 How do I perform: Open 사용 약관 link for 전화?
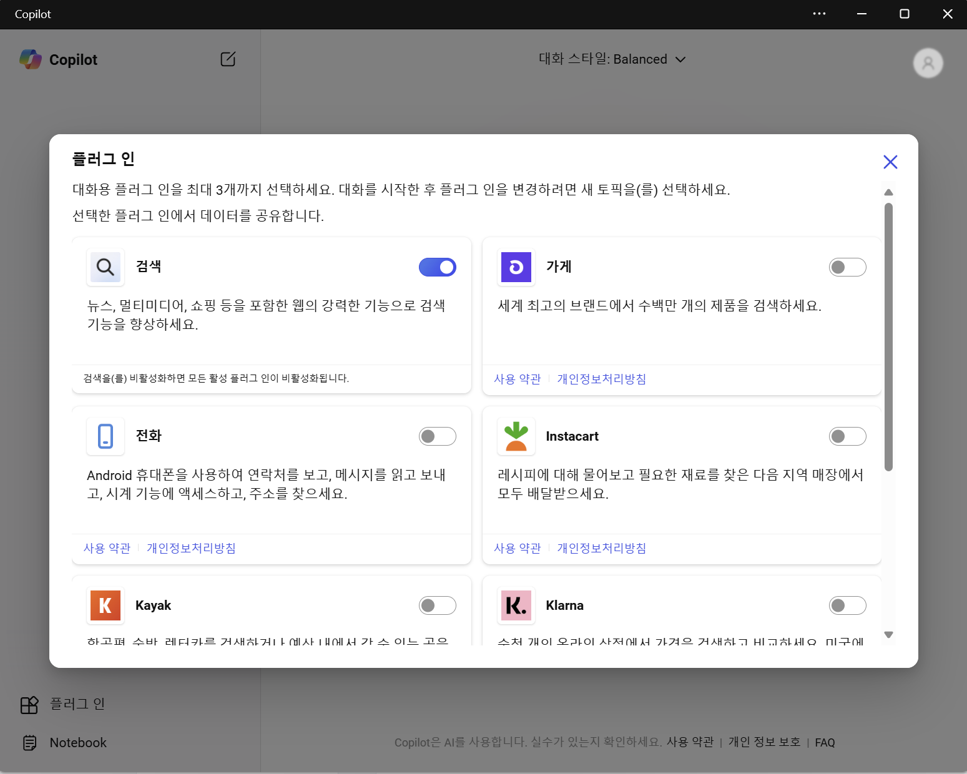click(107, 548)
